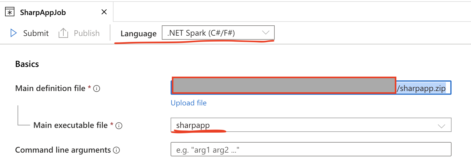The height and width of the screenshot is (162, 471).
Task: Open the sharpapp main executable file dropdown
Action: 311,125
